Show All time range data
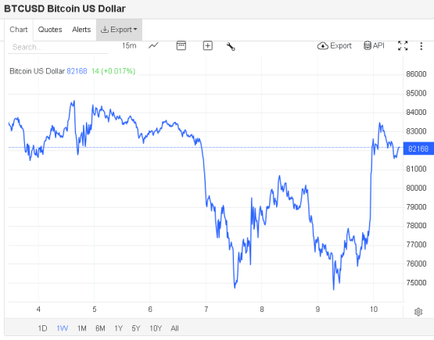The width and height of the screenshot is (434, 340). pyautogui.click(x=174, y=328)
